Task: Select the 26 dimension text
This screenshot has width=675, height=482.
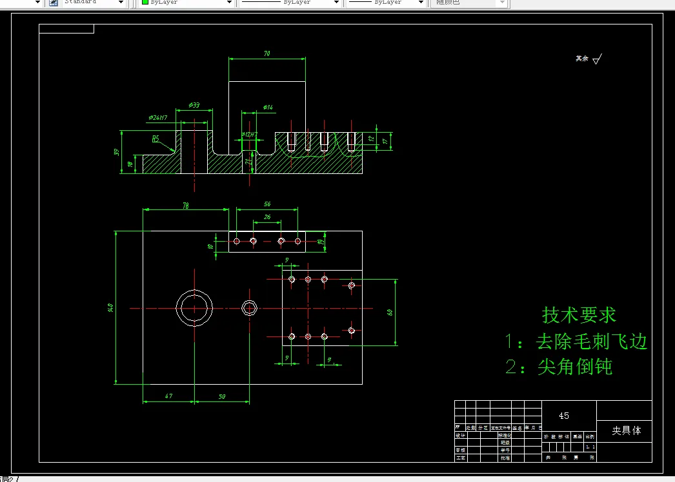Action: click(267, 217)
